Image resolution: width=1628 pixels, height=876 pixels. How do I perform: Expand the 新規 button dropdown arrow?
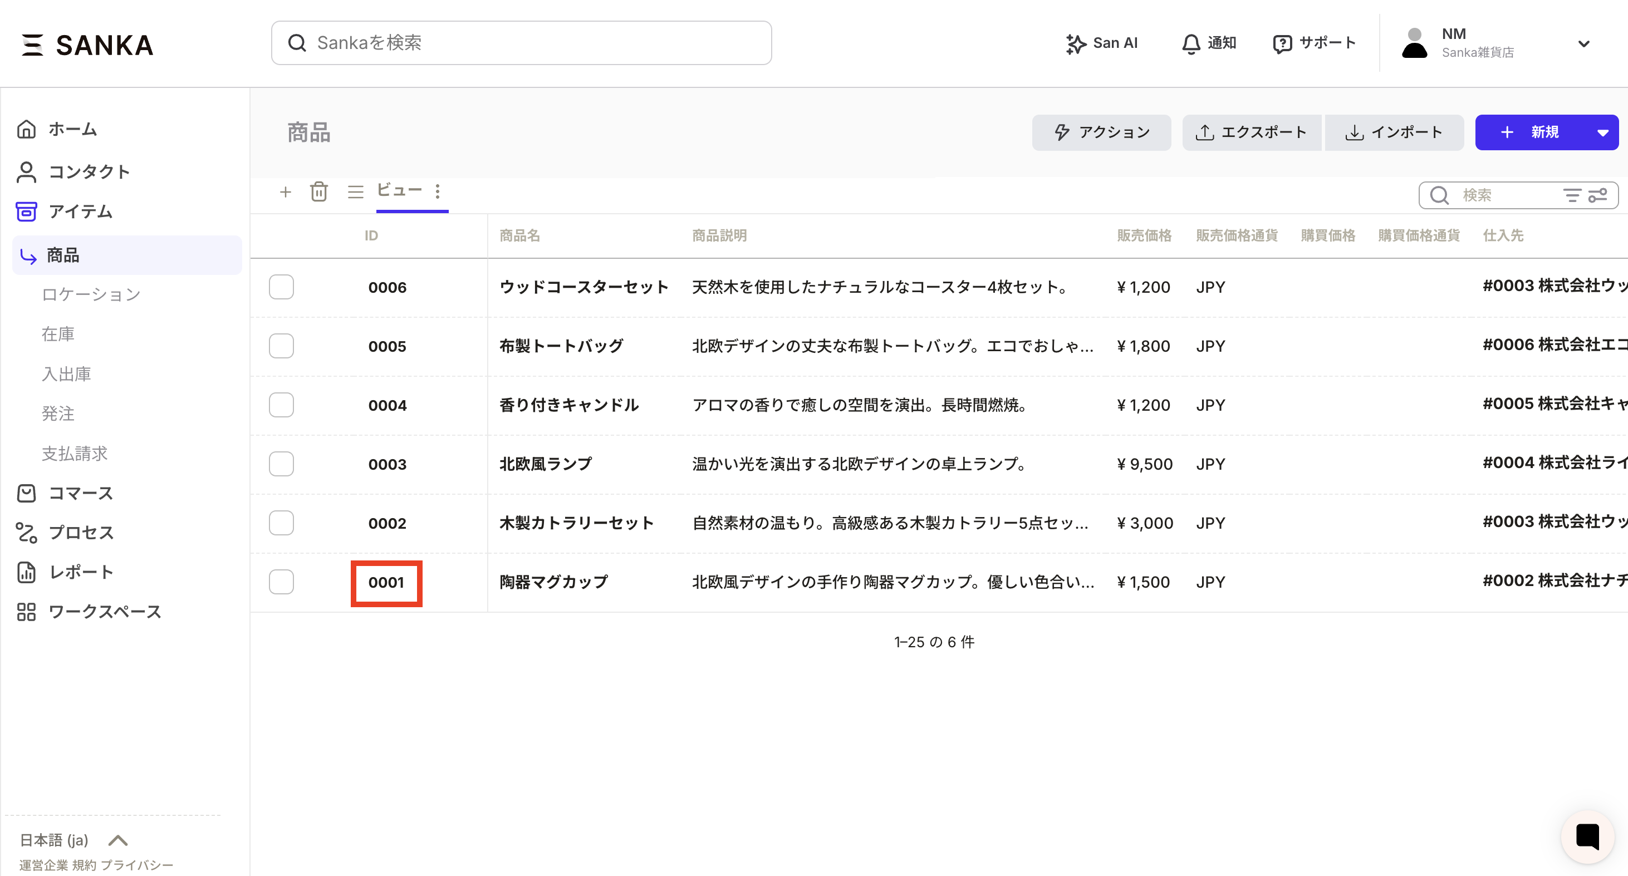(1602, 132)
